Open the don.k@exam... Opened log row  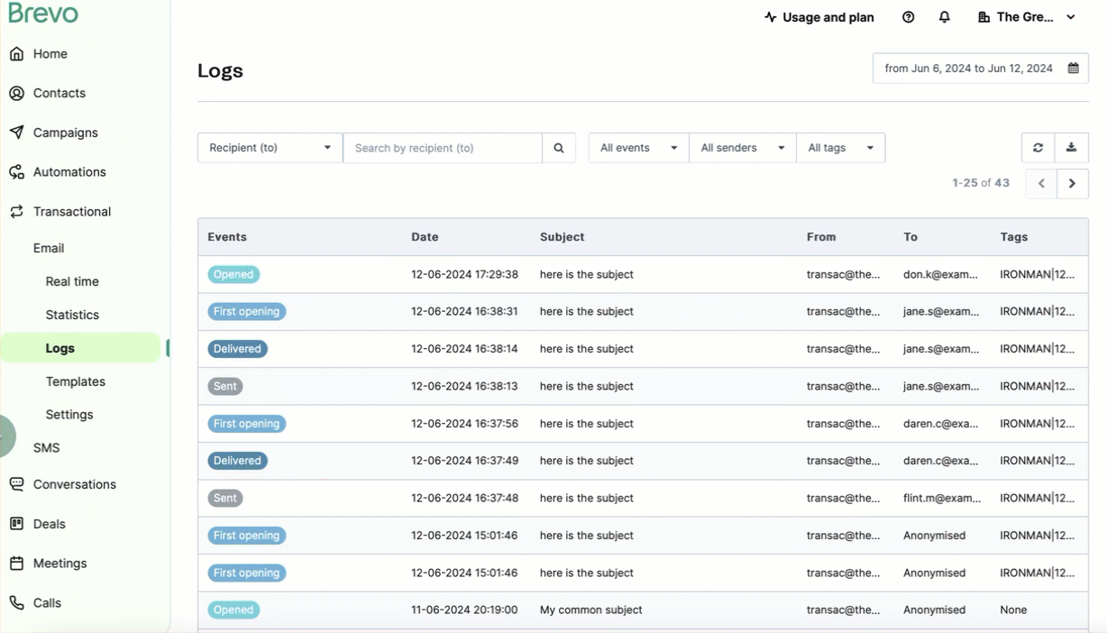[643, 274]
